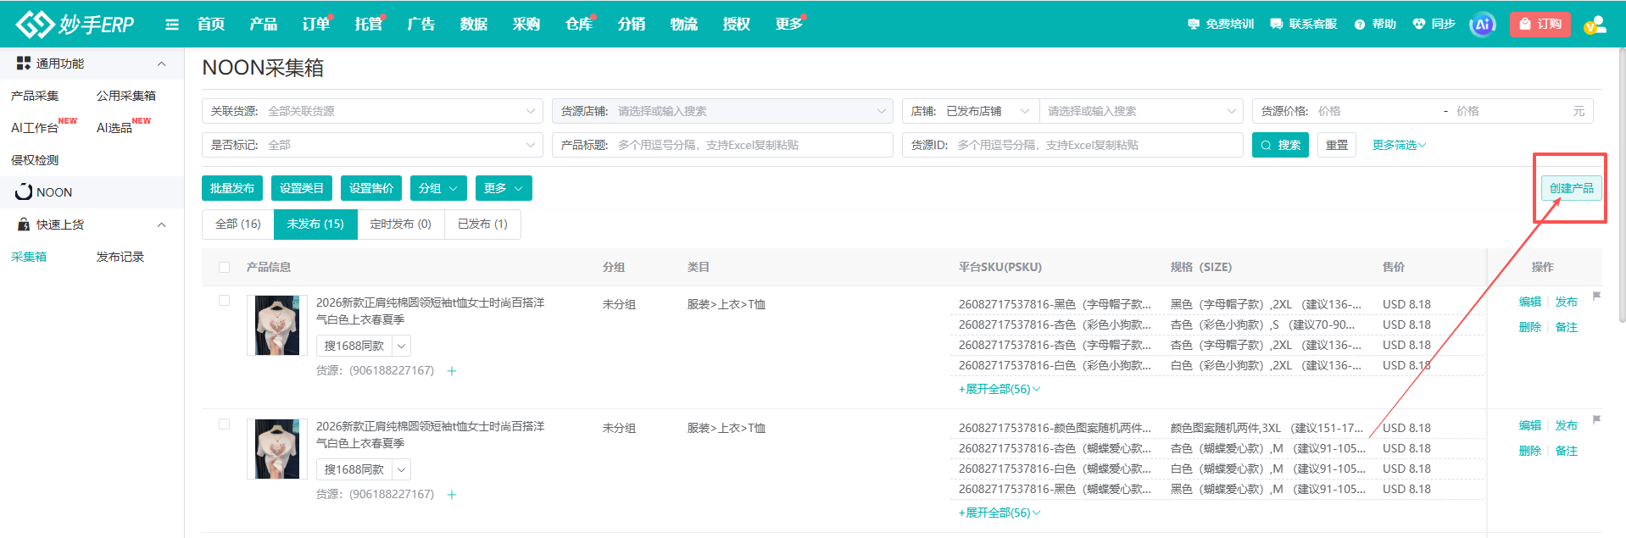1626x538 pixels.
Task: Click the 妙手ERP logo
Action: pyautogui.click(x=75, y=24)
